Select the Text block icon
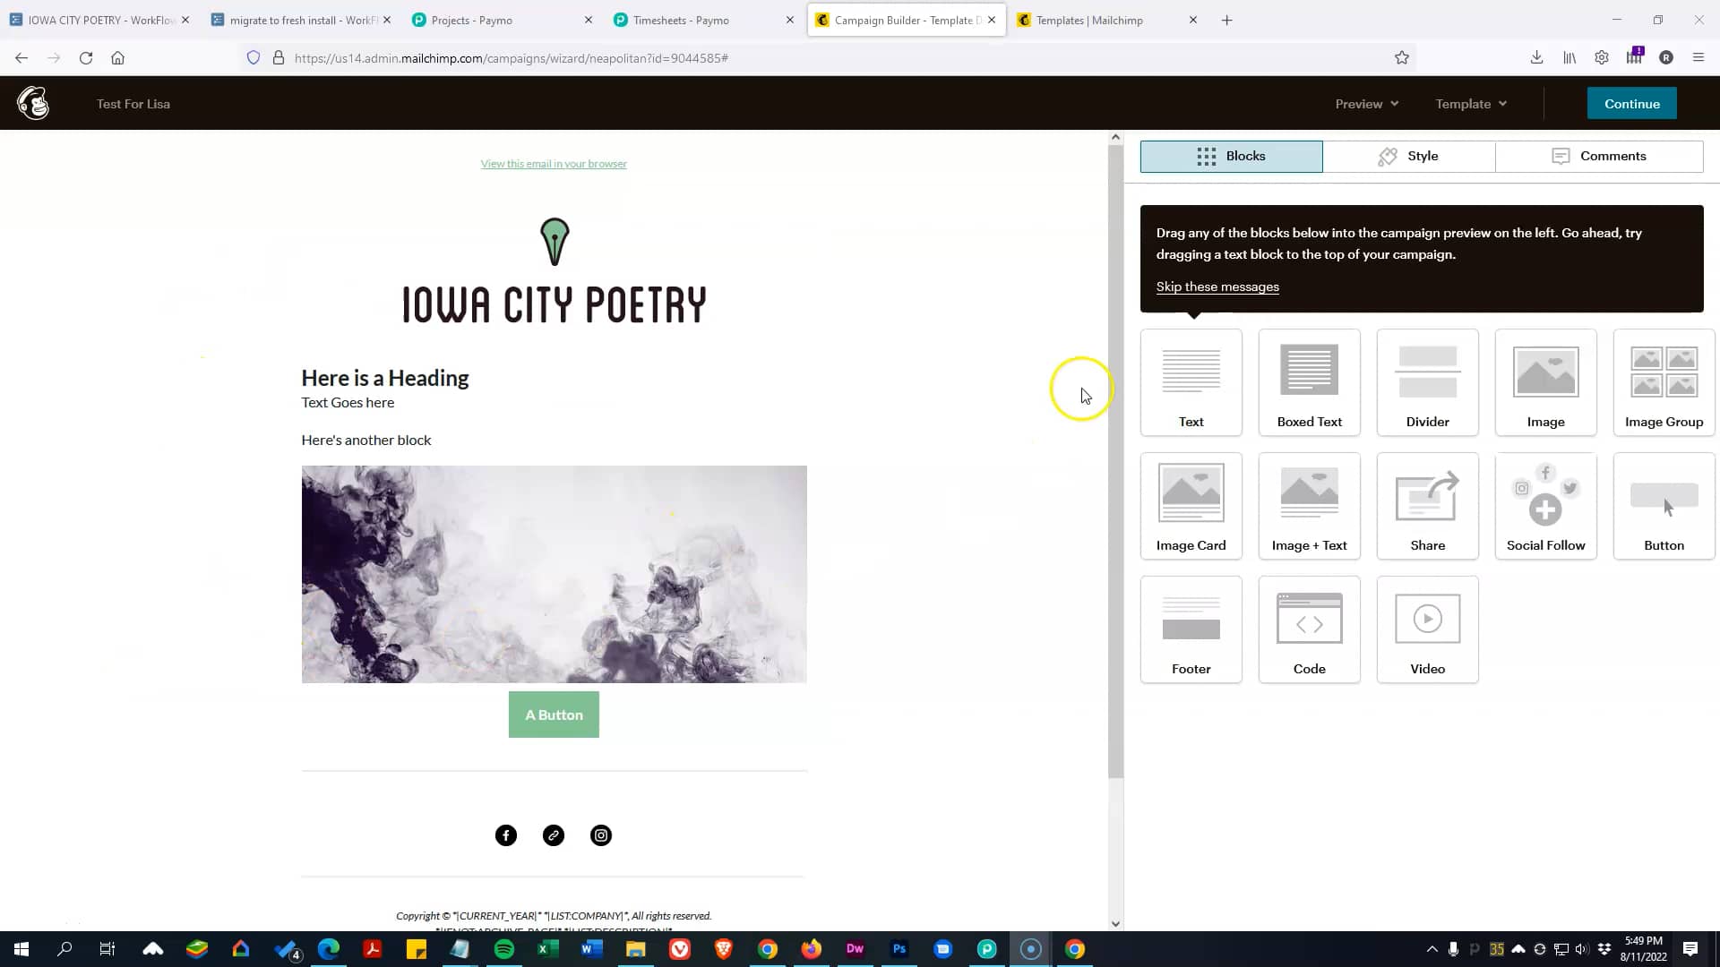 tap(1191, 382)
